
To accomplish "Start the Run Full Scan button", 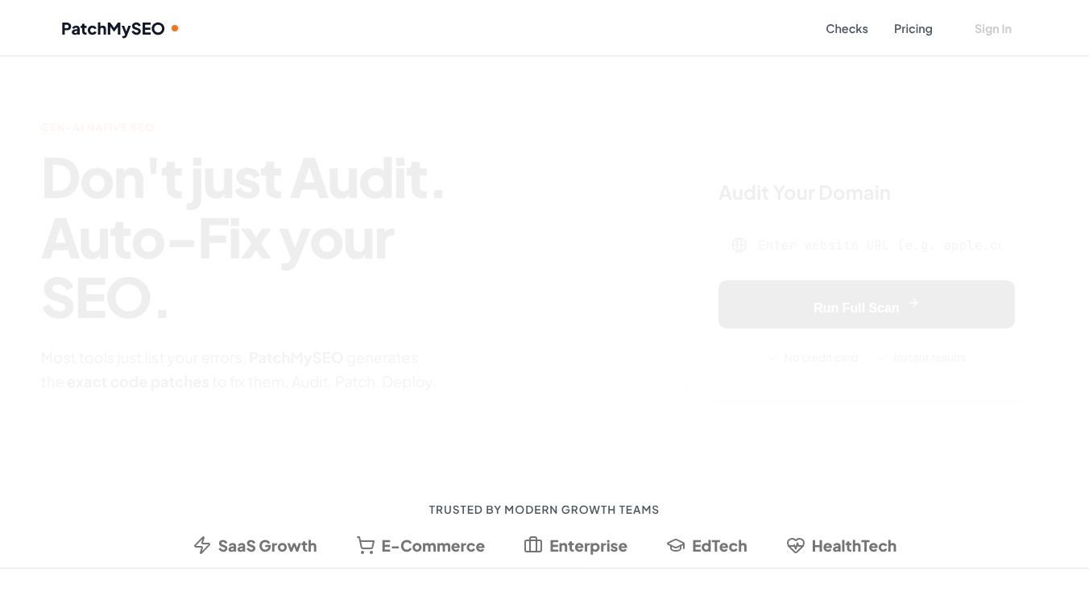I will click(867, 304).
